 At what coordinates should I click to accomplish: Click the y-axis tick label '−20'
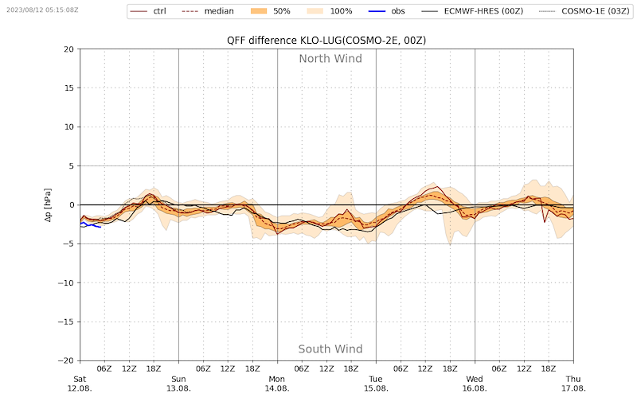(66, 360)
